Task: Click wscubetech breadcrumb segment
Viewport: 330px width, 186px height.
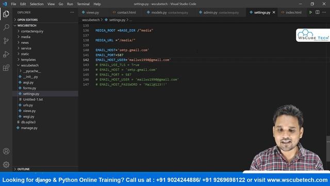Action: click(x=91, y=20)
